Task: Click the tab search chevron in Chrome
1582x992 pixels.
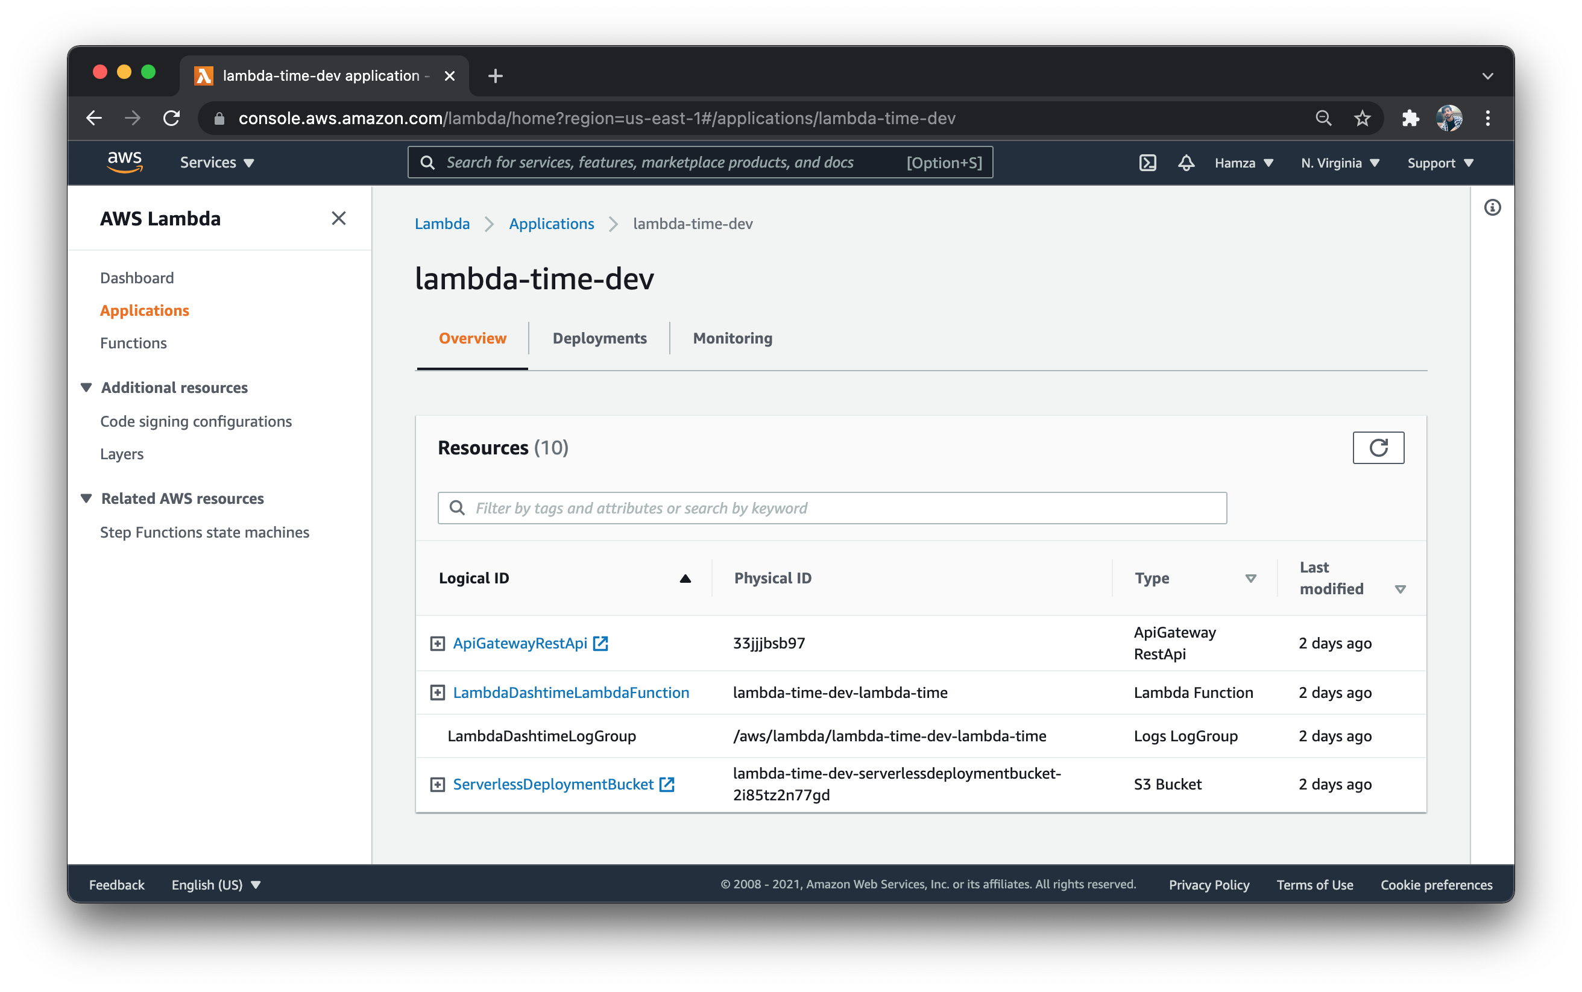Action: [1487, 76]
